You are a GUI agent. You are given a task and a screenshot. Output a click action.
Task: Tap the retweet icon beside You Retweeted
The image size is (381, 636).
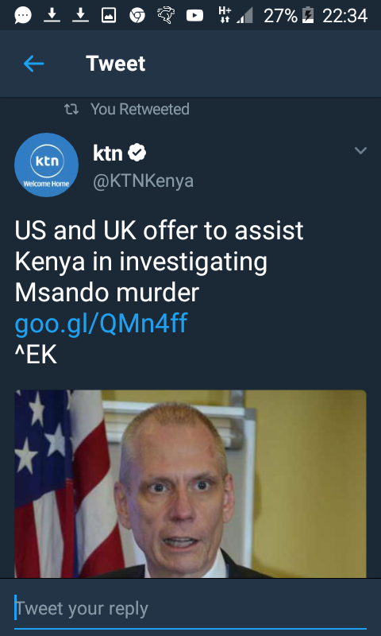click(x=71, y=109)
